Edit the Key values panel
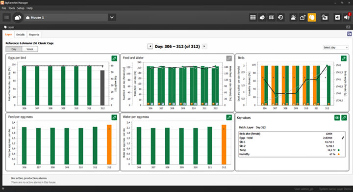This screenshot has height=192, width=353. click(344, 118)
